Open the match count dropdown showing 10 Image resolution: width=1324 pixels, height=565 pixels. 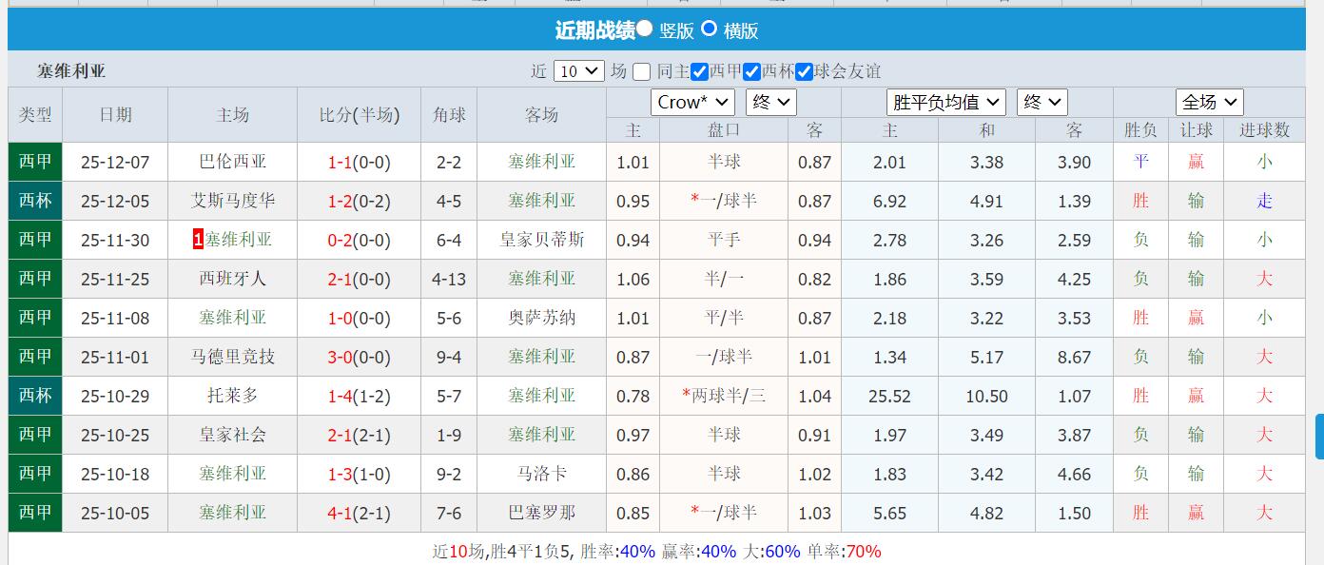coord(579,70)
